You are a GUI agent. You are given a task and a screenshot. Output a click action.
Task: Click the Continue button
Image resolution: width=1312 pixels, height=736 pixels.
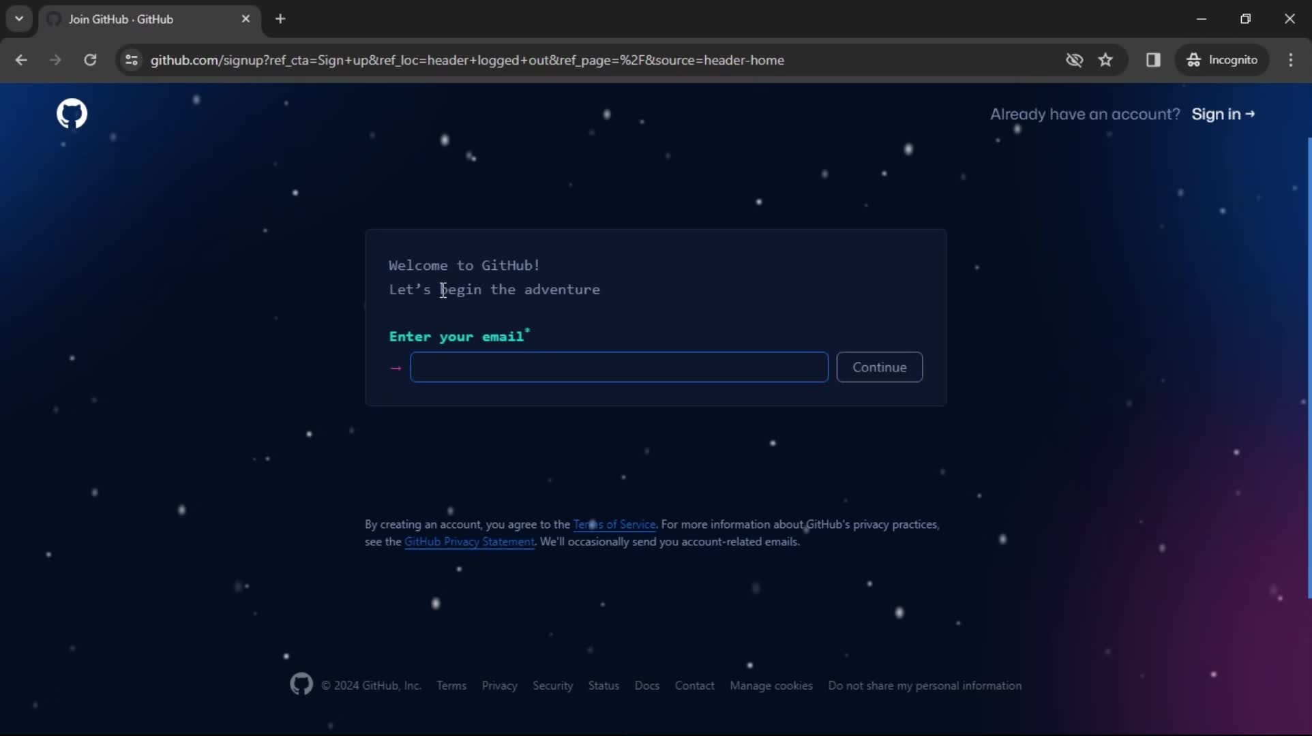click(x=880, y=367)
